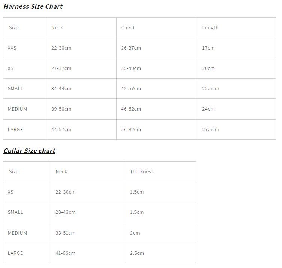Click the 27-37cm neck measurement cell

click(61, 68)
